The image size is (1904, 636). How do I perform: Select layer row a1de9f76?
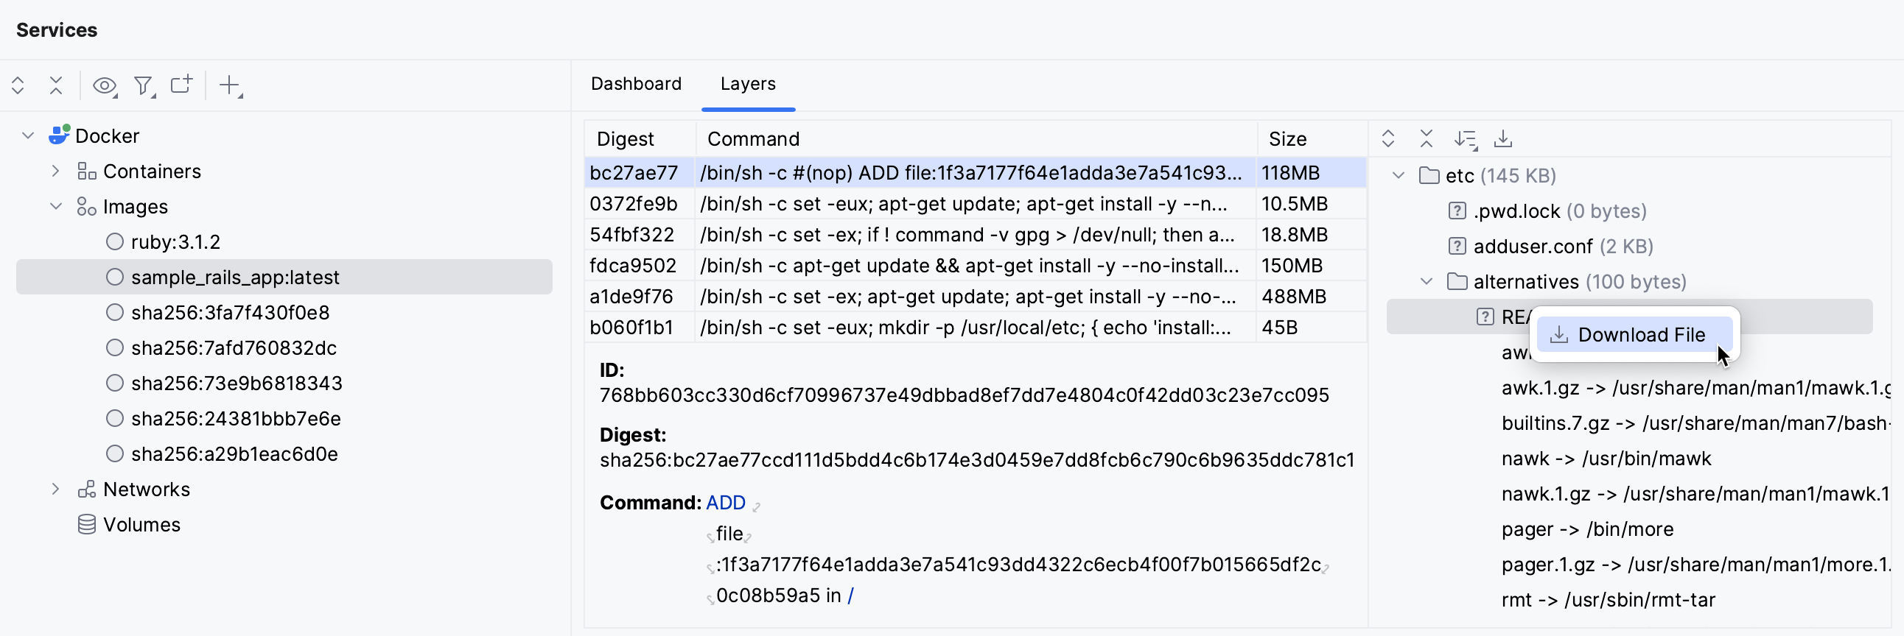tap(976, 297)
